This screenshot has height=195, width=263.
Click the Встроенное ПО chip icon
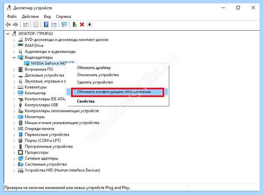[x=21, y=69]
